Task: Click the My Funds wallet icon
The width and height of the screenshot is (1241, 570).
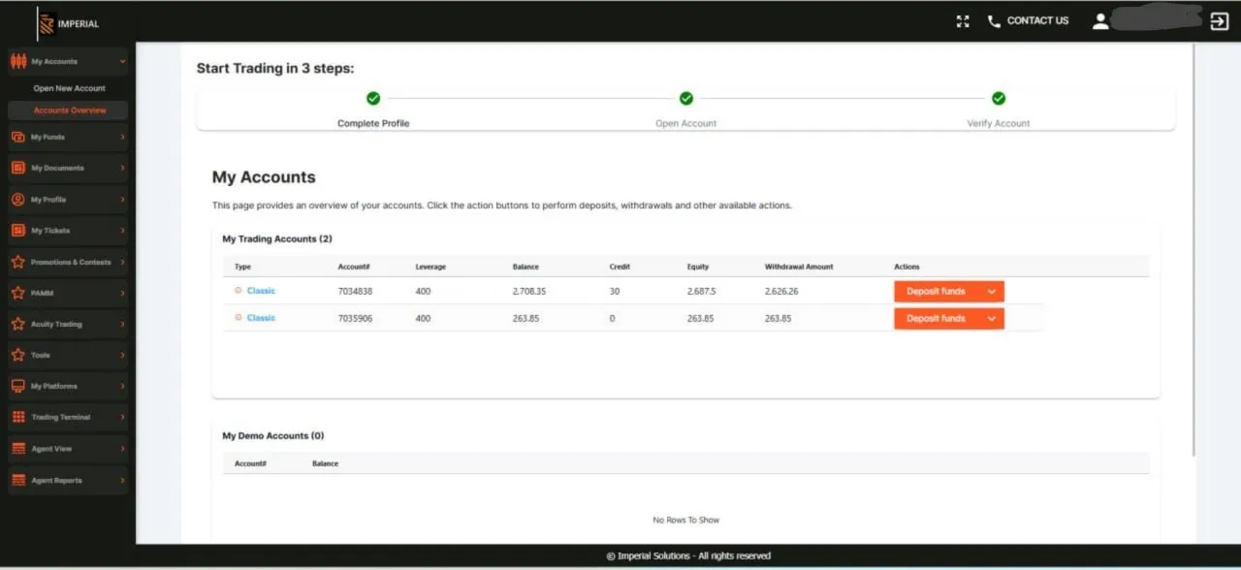Action: (x=17, y=138)
